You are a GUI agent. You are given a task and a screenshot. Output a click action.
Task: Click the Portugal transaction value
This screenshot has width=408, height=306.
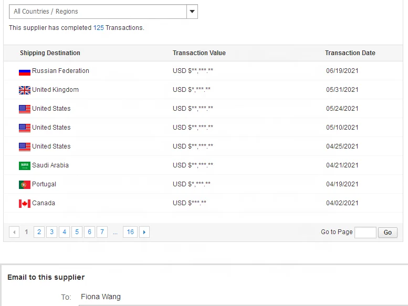pos(192,184)
